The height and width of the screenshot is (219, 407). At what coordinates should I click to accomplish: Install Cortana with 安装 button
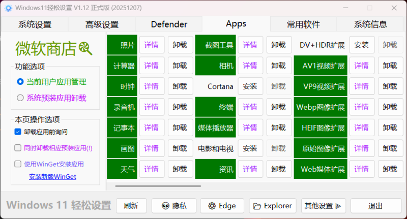click(250, 86)
